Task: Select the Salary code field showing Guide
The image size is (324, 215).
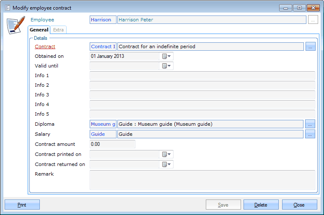Action: point(103,134)
